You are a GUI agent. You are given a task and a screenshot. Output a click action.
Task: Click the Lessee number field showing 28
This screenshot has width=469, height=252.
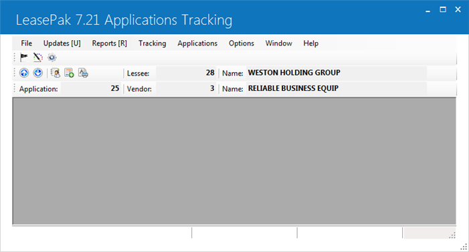[x=186, y=73]
